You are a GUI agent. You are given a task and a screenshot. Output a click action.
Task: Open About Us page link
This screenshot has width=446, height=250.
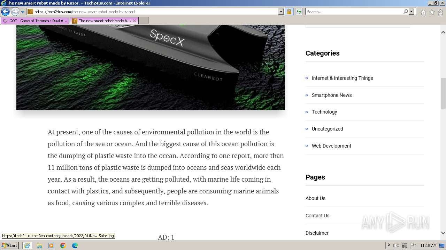[315, 198]
